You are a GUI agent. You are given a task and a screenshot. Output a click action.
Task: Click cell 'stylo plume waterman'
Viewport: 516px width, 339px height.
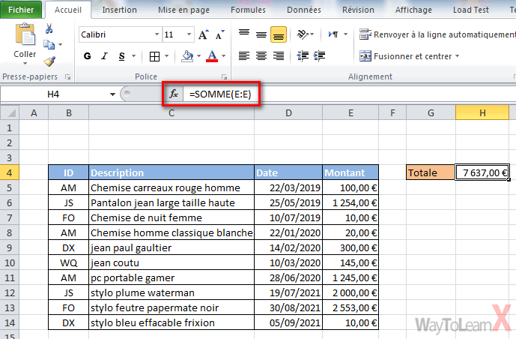[172, 292]
